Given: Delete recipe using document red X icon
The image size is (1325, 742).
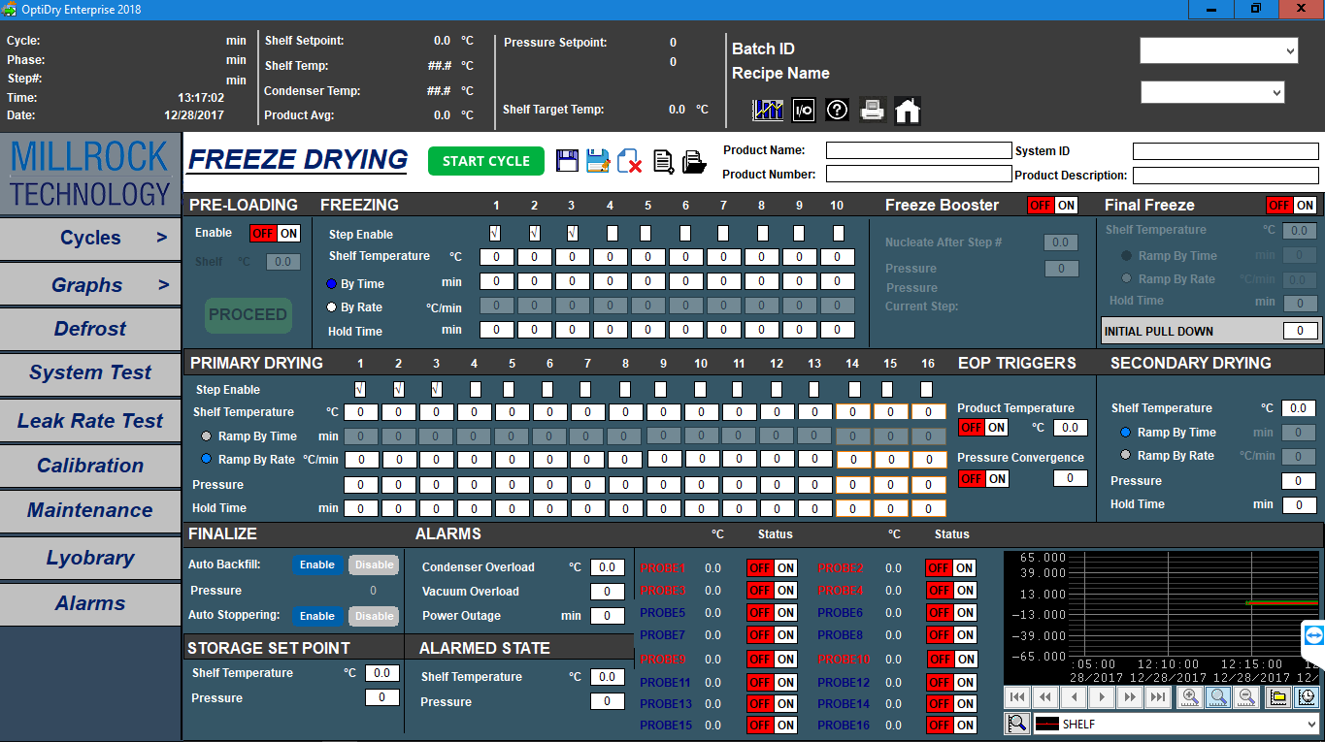Looking at the screenshot, I should [630, 161].
